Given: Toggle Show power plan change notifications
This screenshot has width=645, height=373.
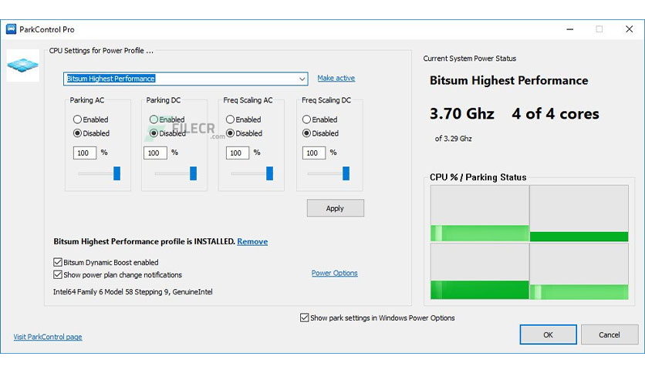Looking at the screenshot, I should coord(58,274).
